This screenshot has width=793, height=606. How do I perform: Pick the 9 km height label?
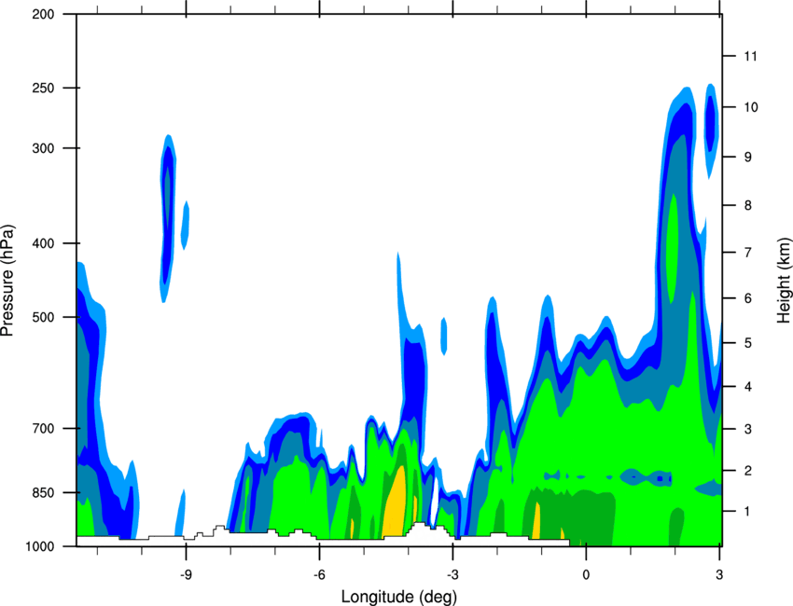748,158
